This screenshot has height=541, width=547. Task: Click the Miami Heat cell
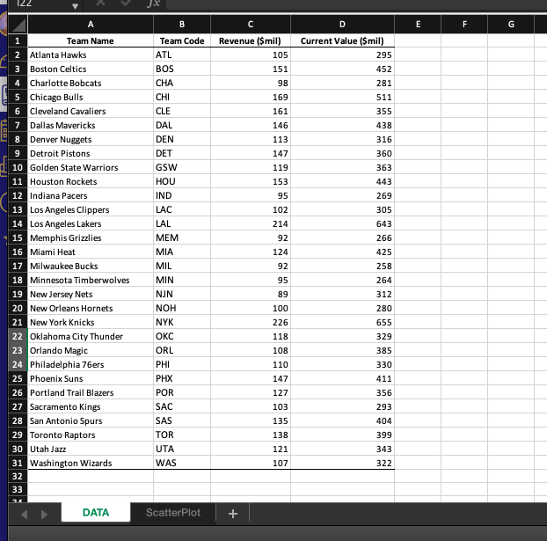pyautogui.click(x=91, y=252)
